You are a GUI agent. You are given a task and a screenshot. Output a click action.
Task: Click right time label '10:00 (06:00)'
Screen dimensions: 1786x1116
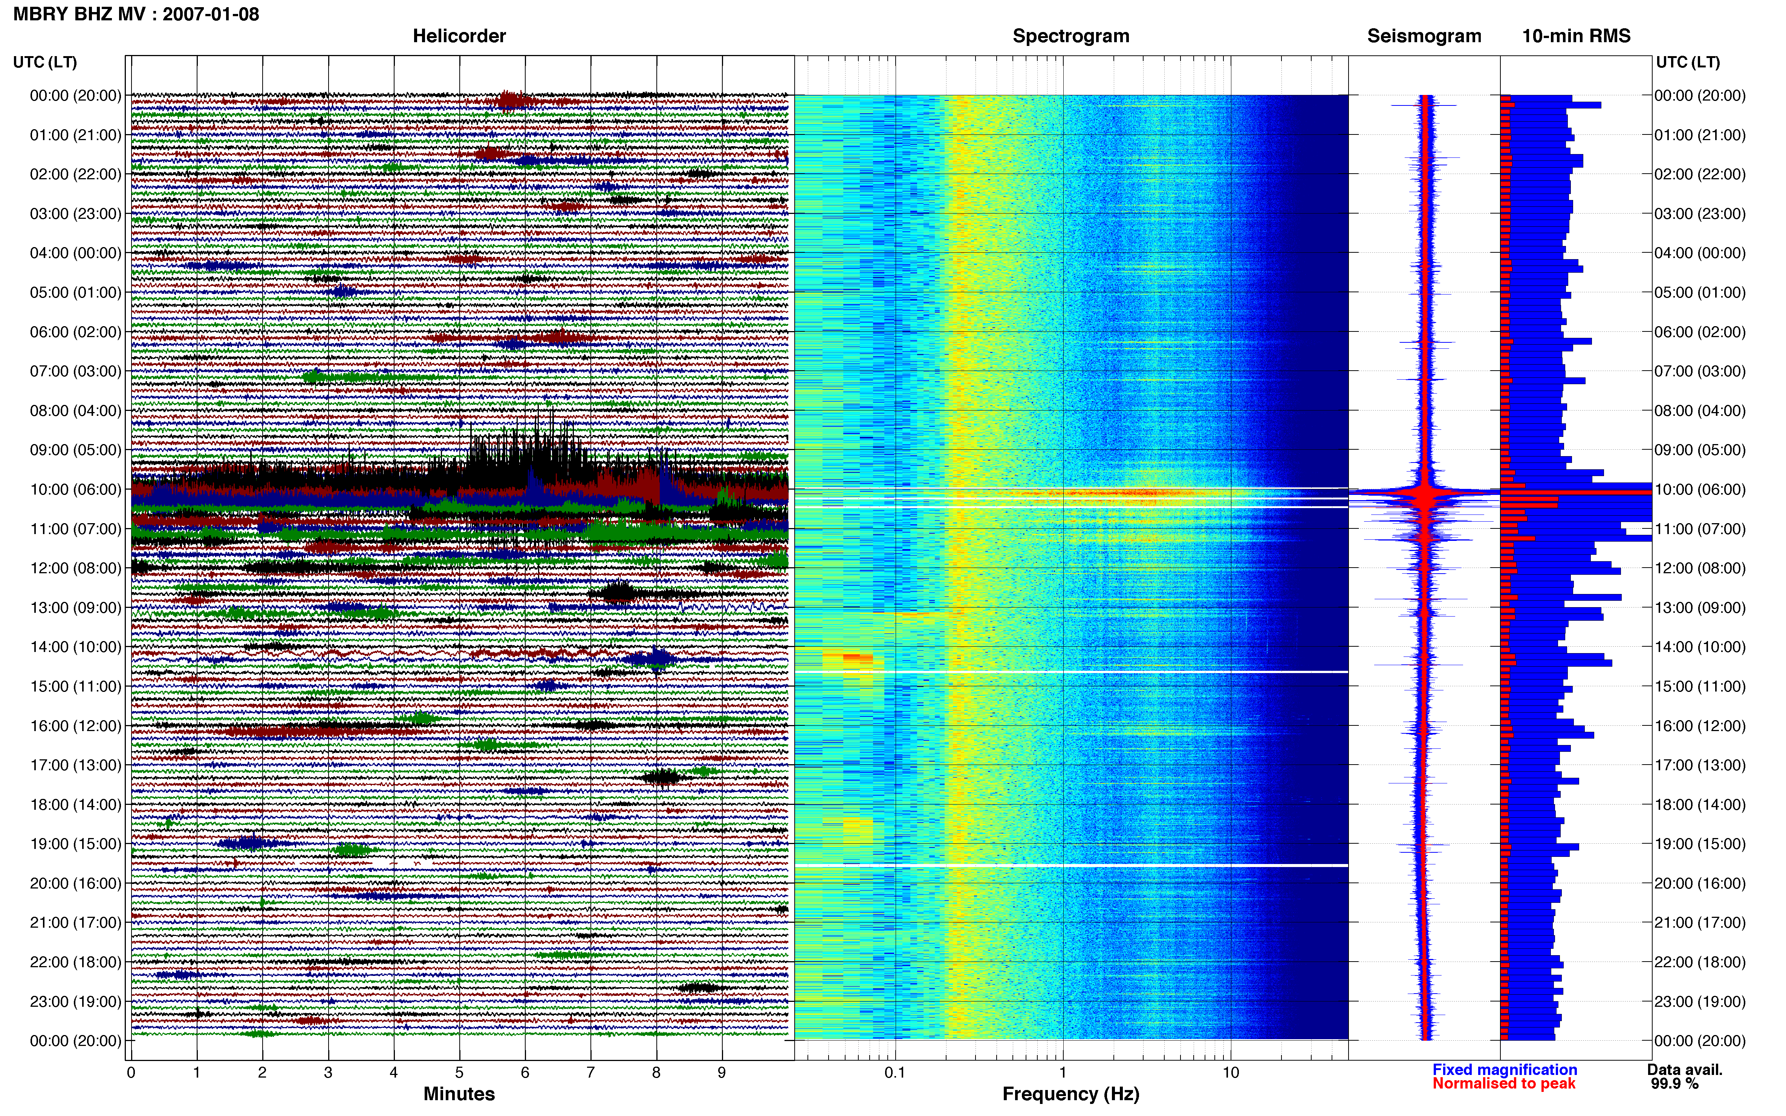pos(1700,489)
